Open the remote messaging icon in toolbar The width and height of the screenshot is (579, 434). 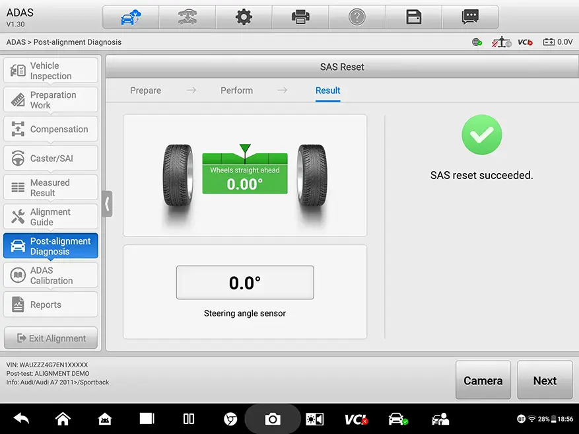(x=471, y=17)
